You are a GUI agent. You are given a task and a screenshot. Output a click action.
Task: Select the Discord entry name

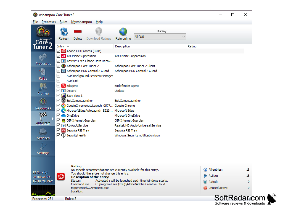tap(71, 91)
